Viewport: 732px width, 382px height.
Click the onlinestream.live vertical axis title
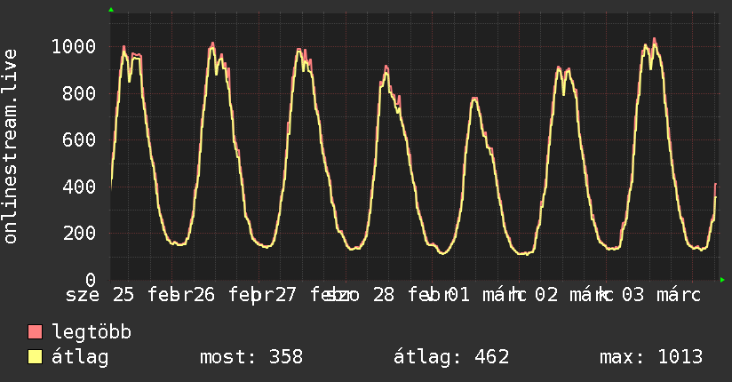(x=11, y=147)
